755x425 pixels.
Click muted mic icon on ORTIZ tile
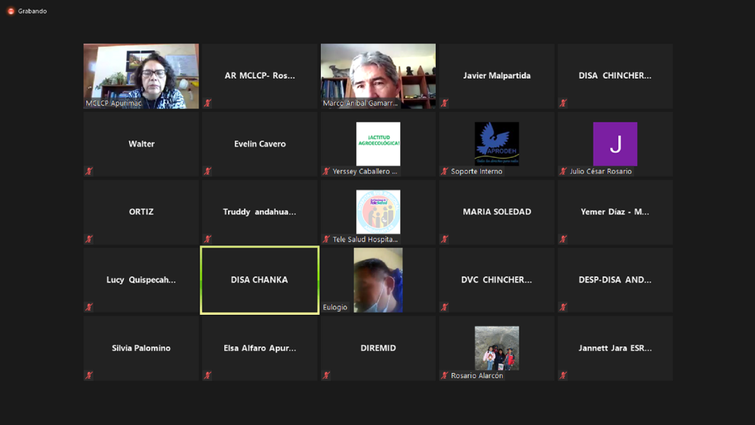point(89,239)
